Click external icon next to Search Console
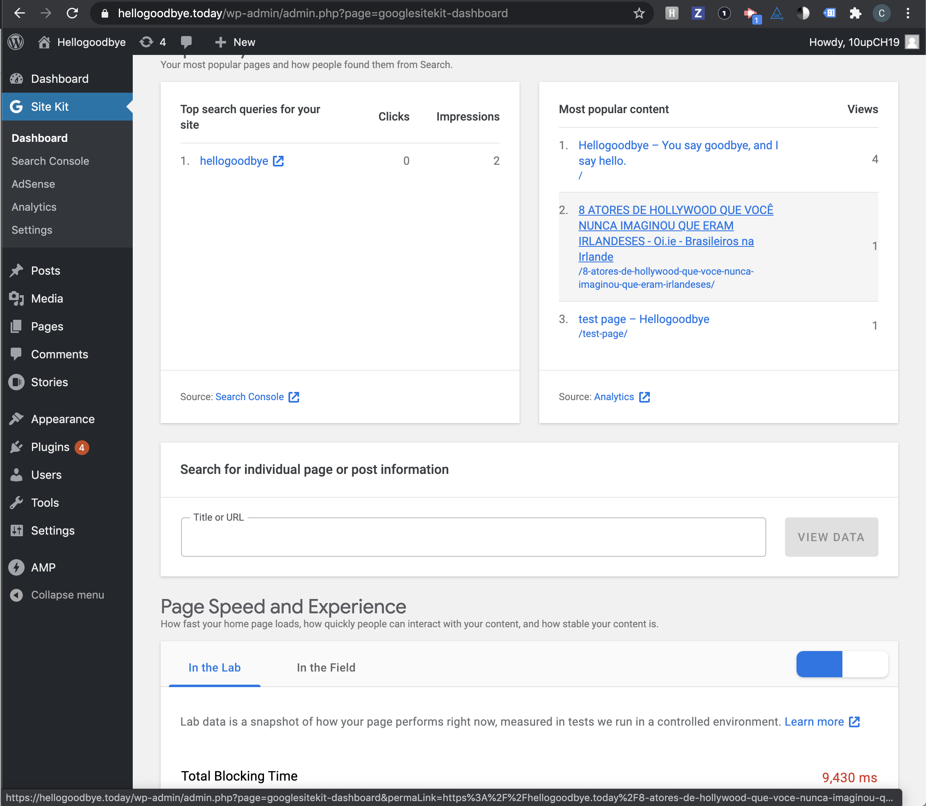 [293, 397]
